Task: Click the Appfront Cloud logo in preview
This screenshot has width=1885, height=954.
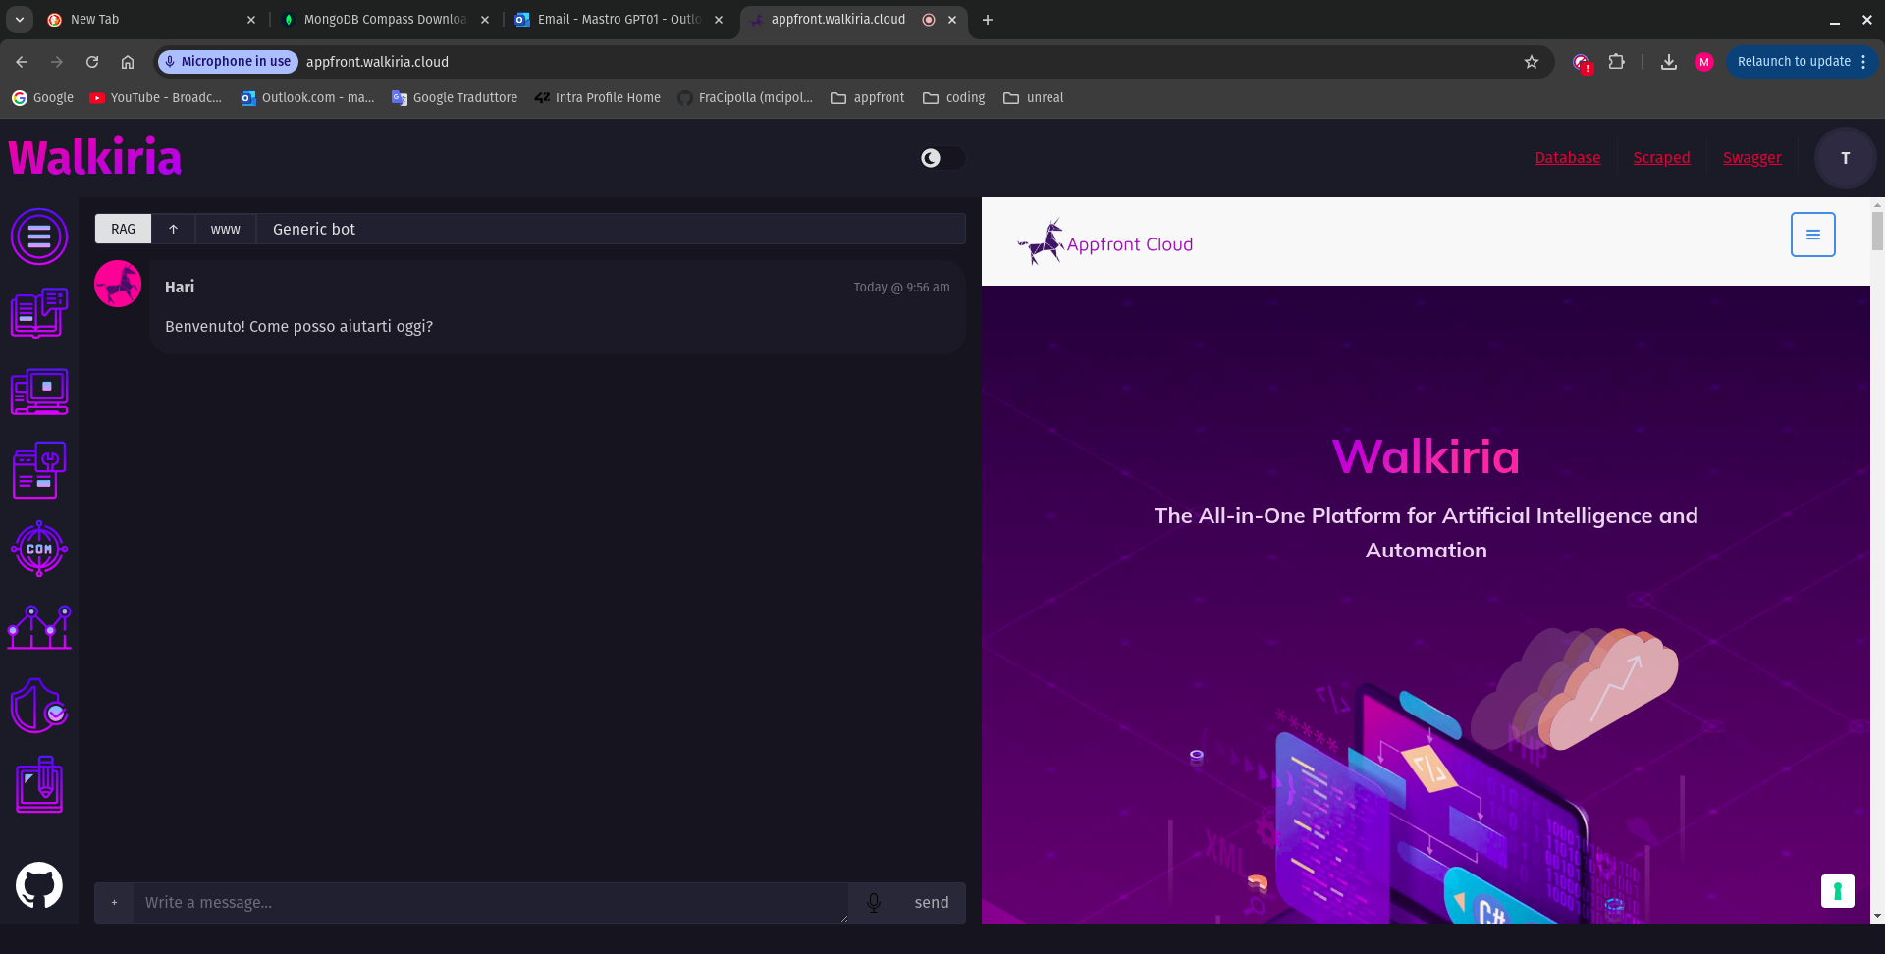Action: click(x=1105, y=242)
